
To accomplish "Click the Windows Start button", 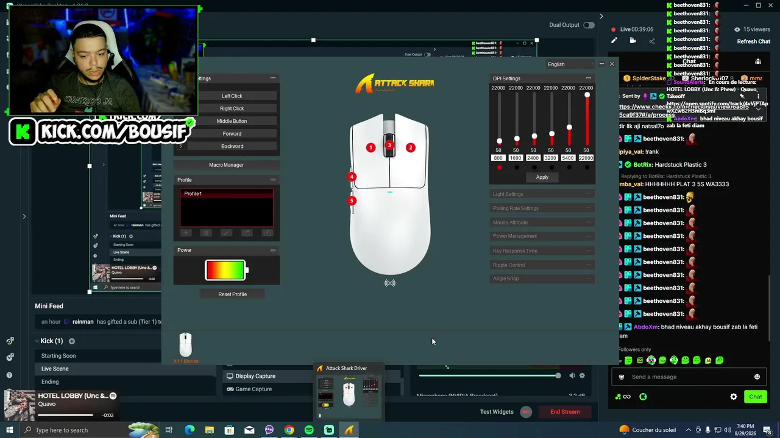I will pyautogui.click(x=9, y=430).
